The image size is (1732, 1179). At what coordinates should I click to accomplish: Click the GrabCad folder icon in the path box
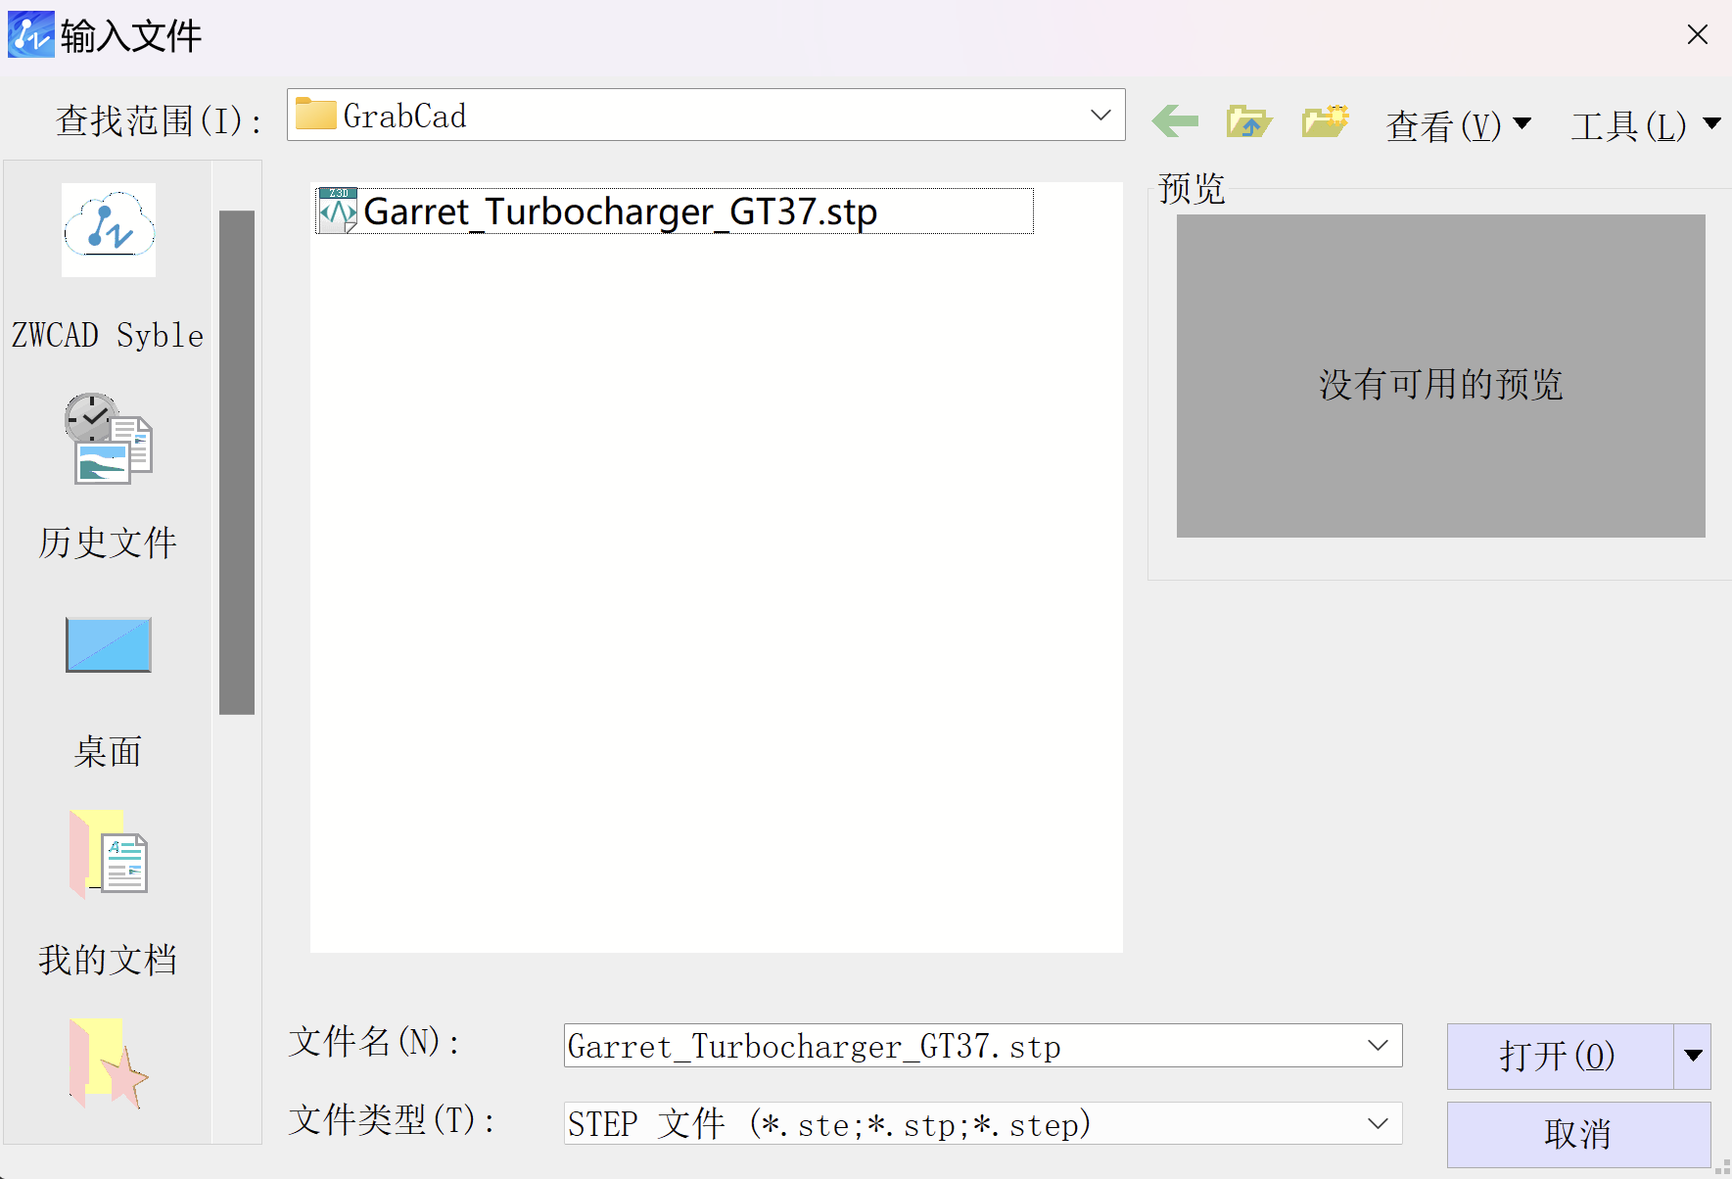click(x=316, y=115)
